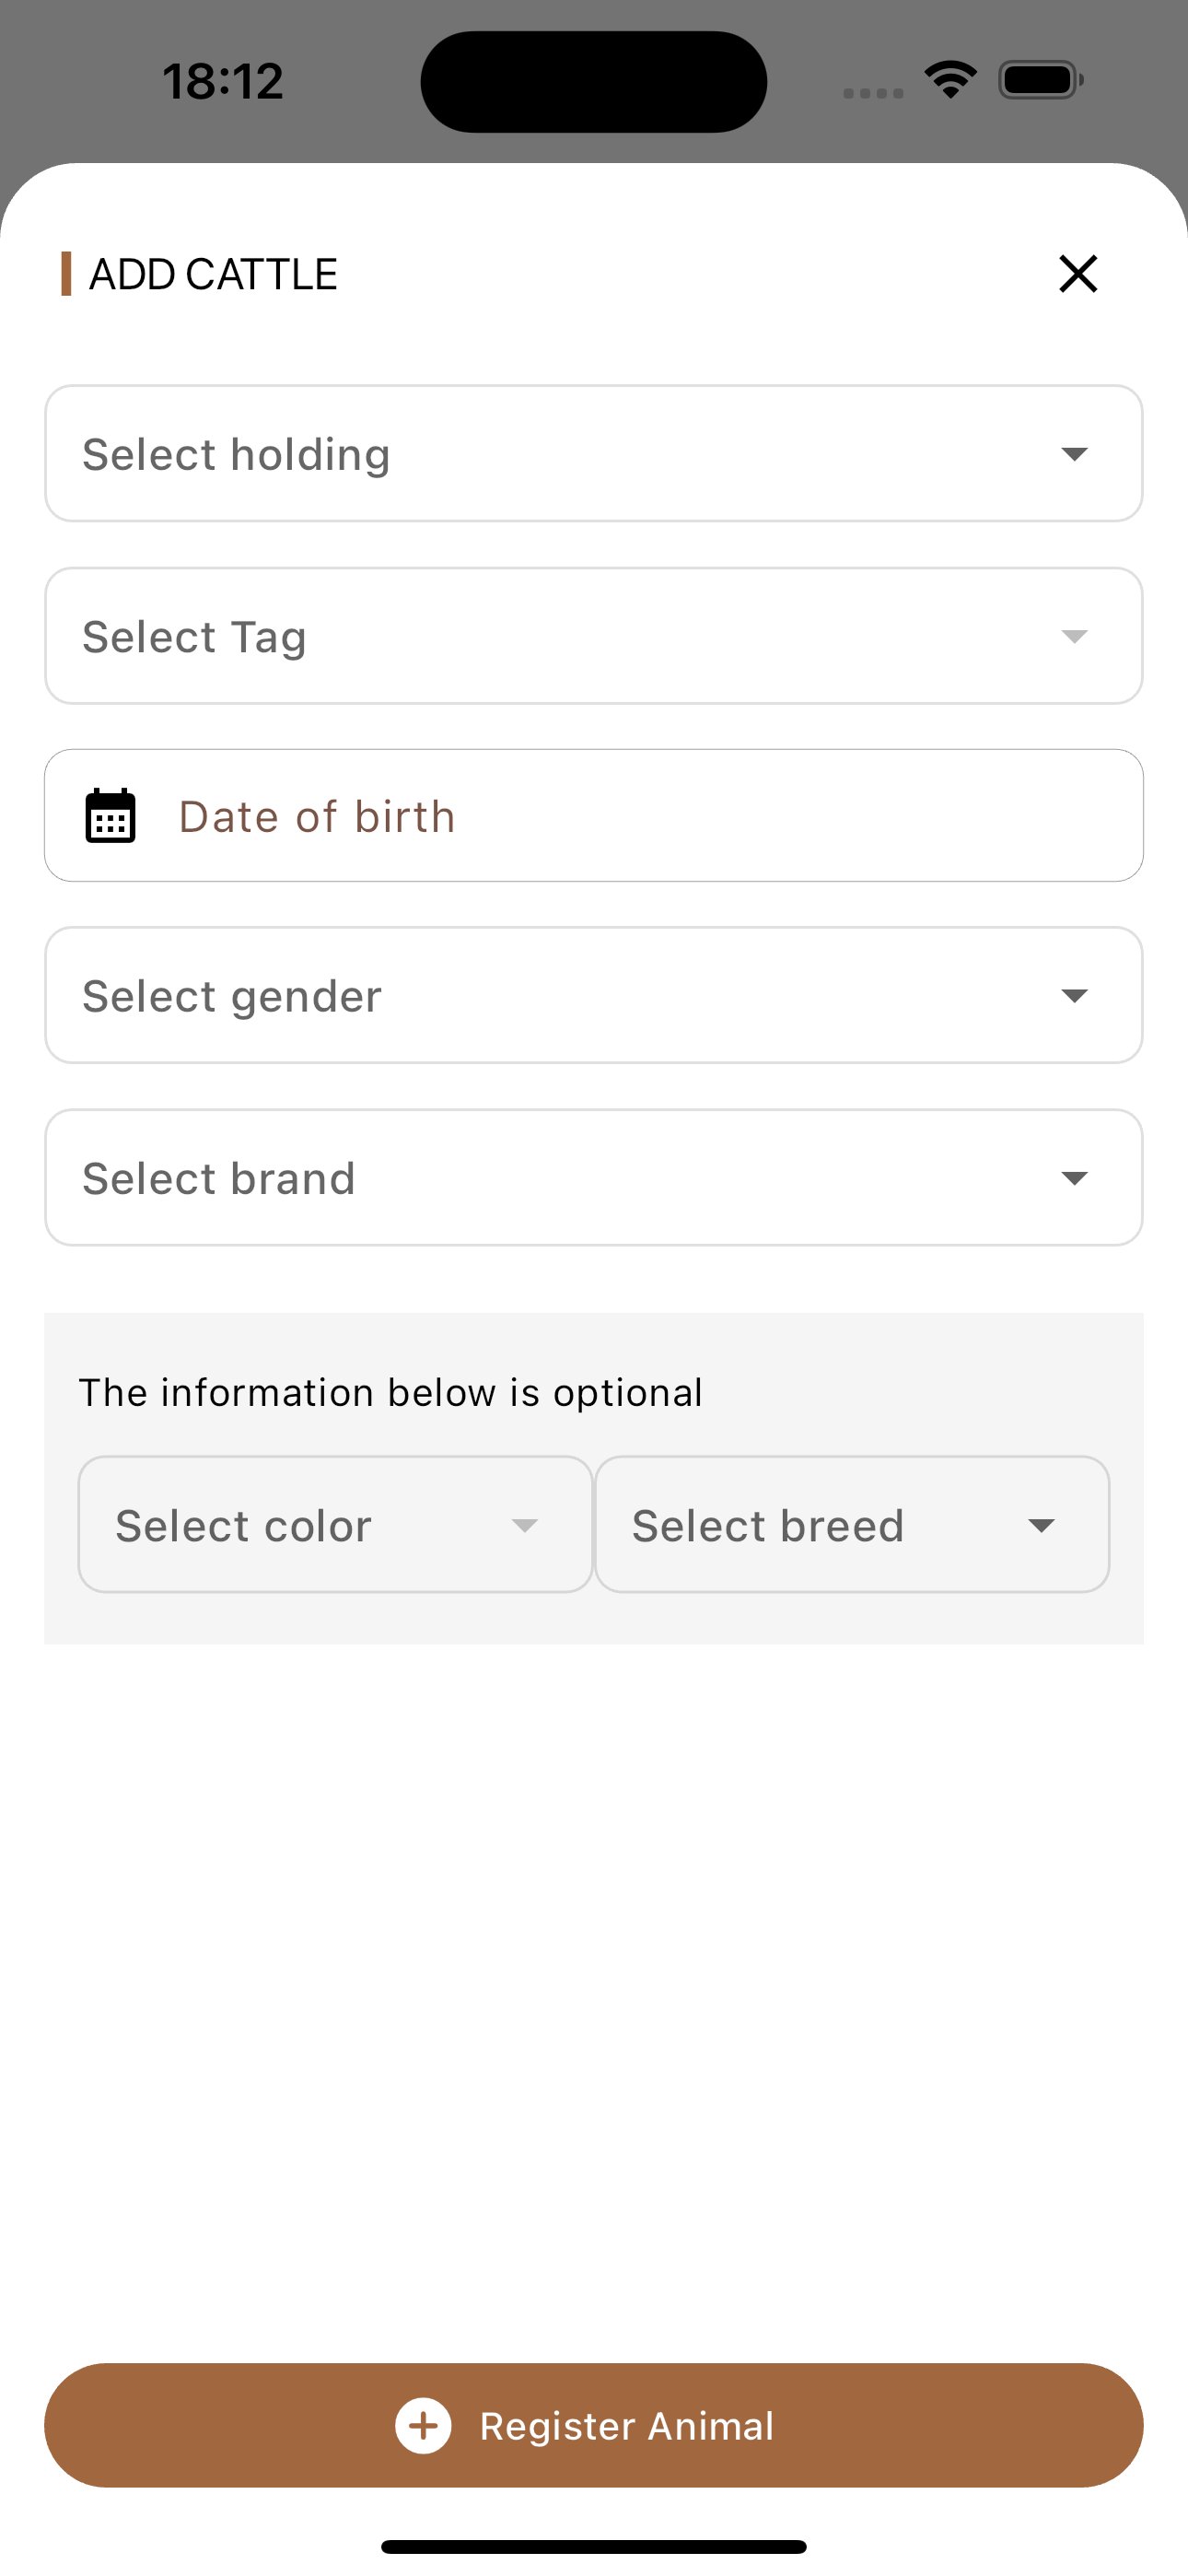This screenshot has width=1188, height=2576.
Task: Close the Add Cattle sheet
Action: coord(1078,273)
